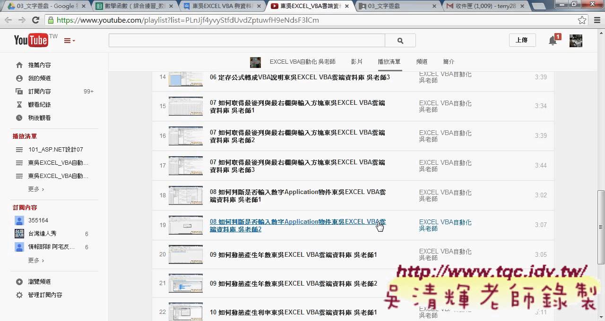Open the notifications bell
This screenshot has height=321, width=605.
coord(553,41)
